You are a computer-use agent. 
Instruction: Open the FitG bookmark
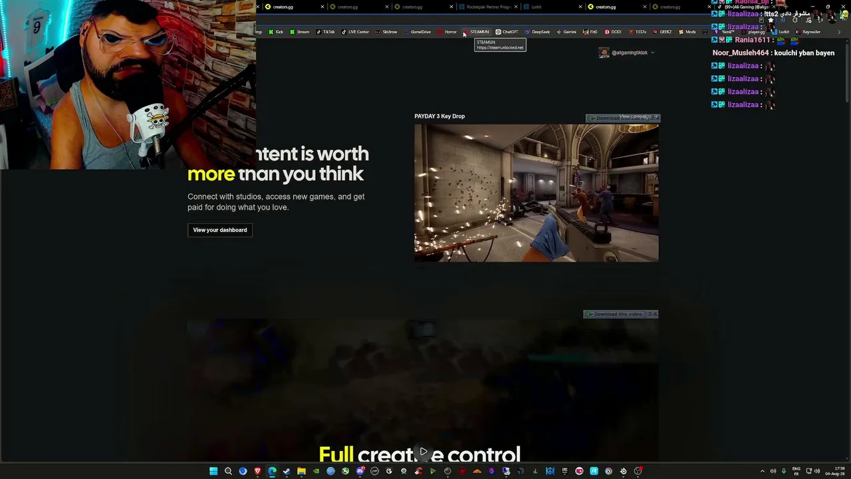[590, 32]
